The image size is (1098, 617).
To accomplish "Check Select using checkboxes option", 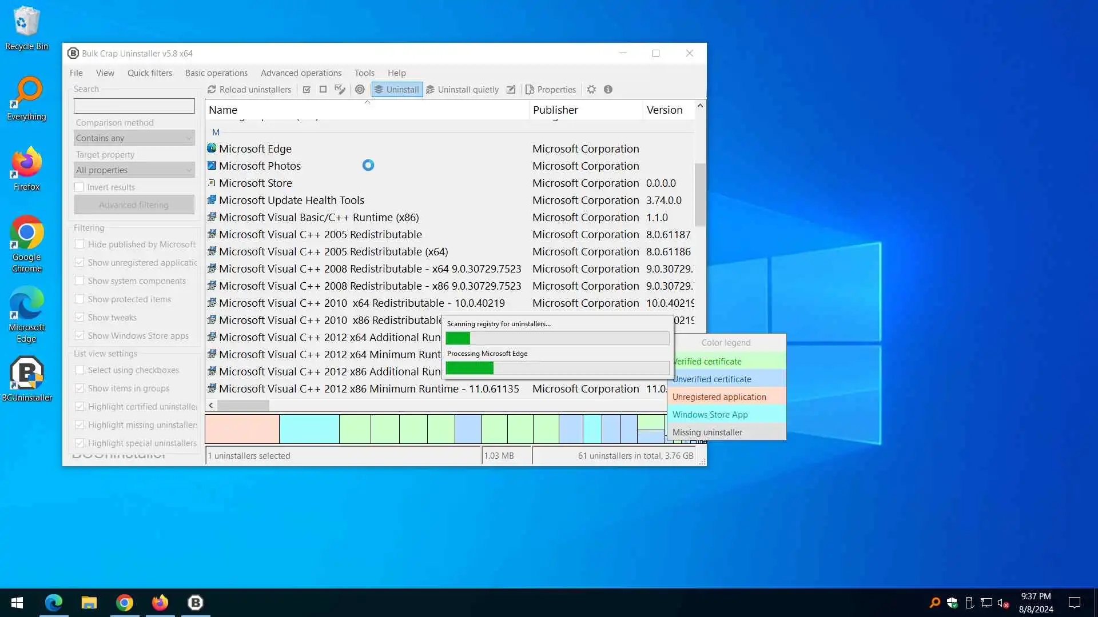I will [x=79, y=370].
